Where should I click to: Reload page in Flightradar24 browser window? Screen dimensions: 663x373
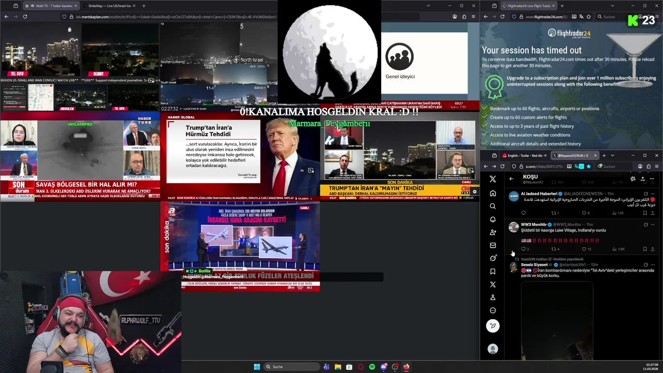(x=502, y=17)
